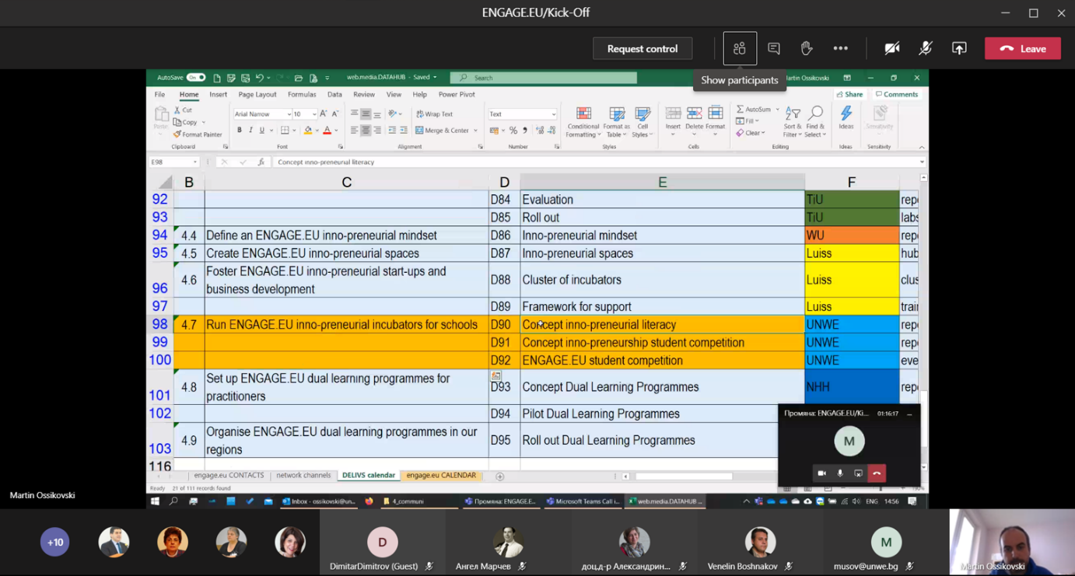
Task: Click the Excel Save icon in title bar
Action: point(232,78)
